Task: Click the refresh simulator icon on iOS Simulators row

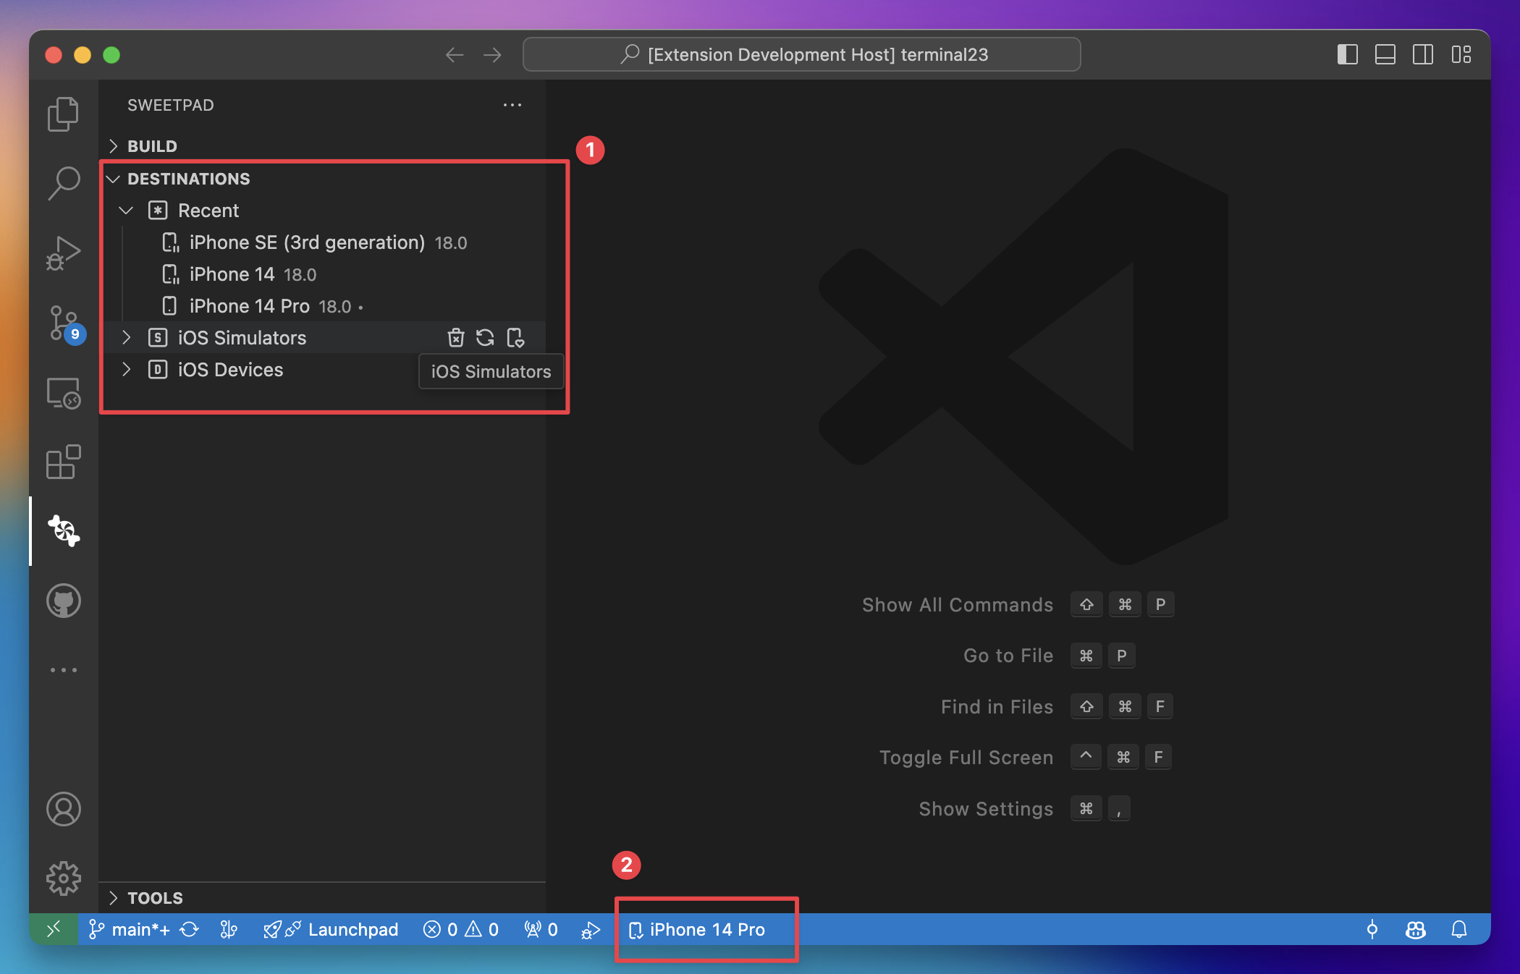Action: point(485,337)
